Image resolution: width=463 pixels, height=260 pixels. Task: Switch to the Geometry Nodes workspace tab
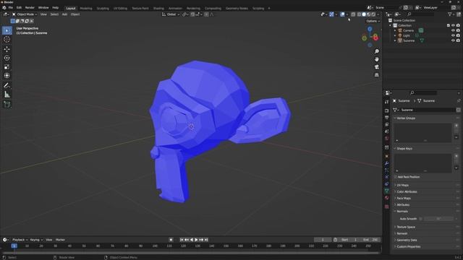[237, 8]
